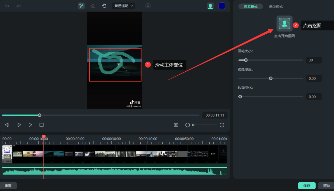Click the blue color swatch at top right

point(222,6)
